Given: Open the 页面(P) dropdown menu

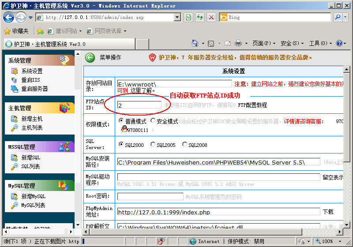Looking at the screenshot, I should [x=263, y=43].
